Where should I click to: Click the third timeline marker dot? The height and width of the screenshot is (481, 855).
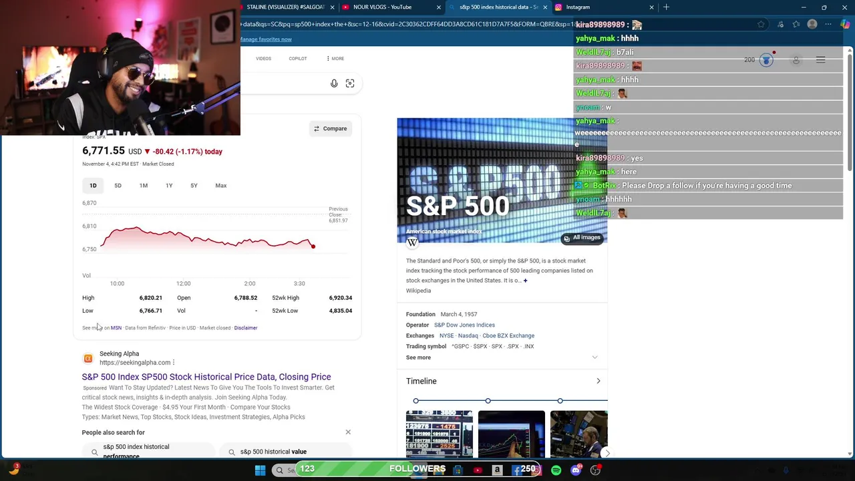pyautogui.click(x=560, y=401)
